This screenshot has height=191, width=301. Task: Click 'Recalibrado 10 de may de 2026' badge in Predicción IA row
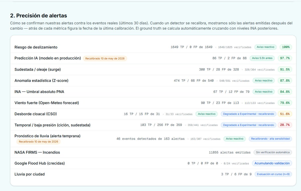point(105,58)
